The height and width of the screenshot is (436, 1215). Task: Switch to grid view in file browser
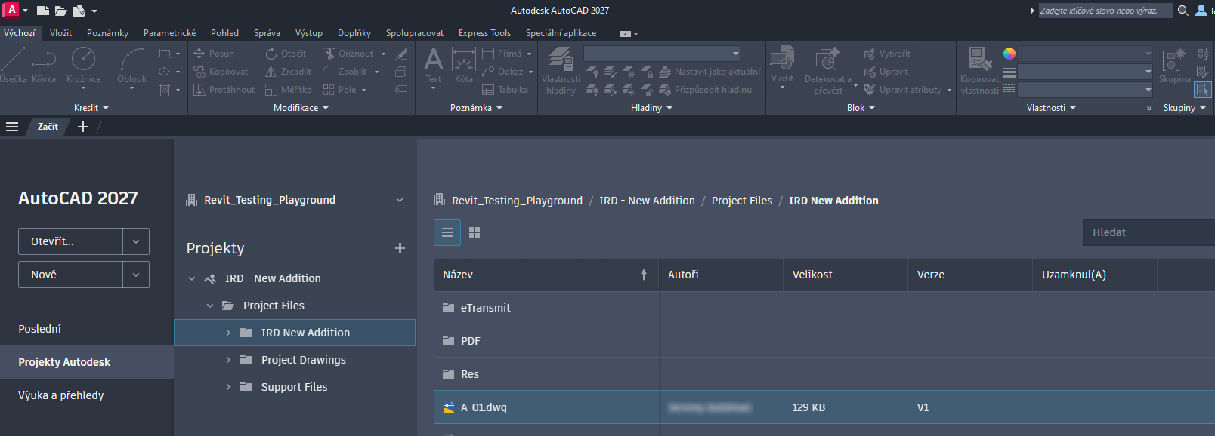point(475,232)
